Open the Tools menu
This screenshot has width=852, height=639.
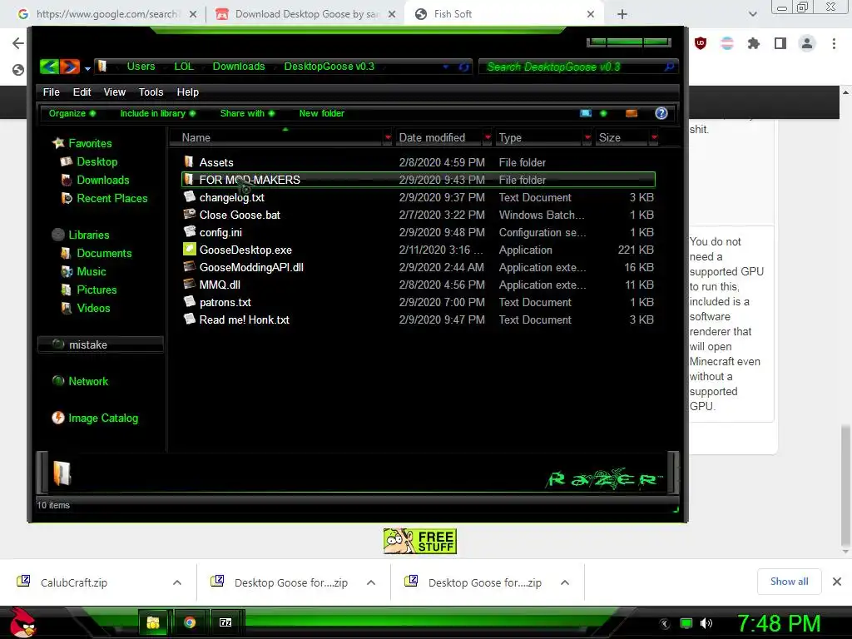pyautogui.click(x=151, y=92)
